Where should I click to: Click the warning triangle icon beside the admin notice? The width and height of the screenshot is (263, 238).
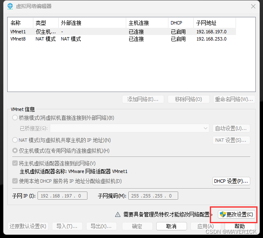(x=118, y=214)
